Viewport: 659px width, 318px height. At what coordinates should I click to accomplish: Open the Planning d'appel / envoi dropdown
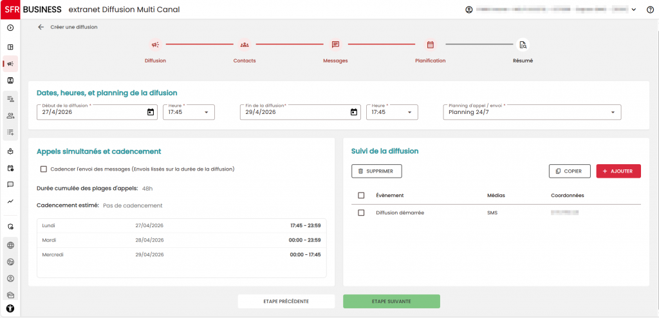pos(532,112)
